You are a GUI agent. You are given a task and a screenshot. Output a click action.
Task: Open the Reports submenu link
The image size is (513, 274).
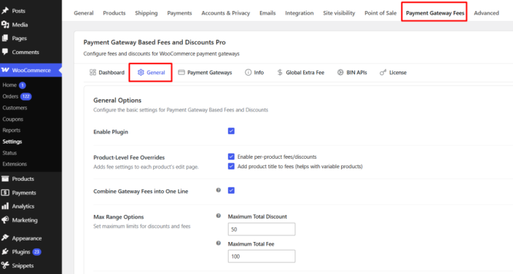tap(12, 130)
